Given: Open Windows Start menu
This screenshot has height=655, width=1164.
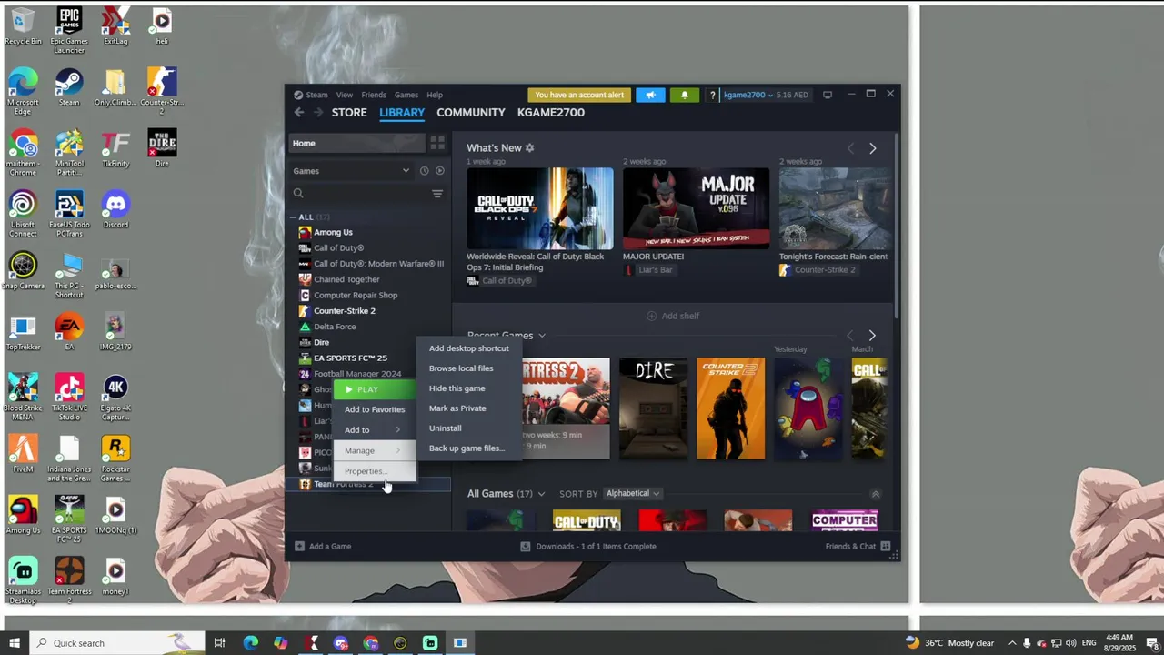Looking at the screenshot, I should pos(14,643).
